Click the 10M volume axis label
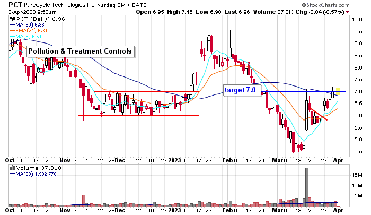 [357, 186]
